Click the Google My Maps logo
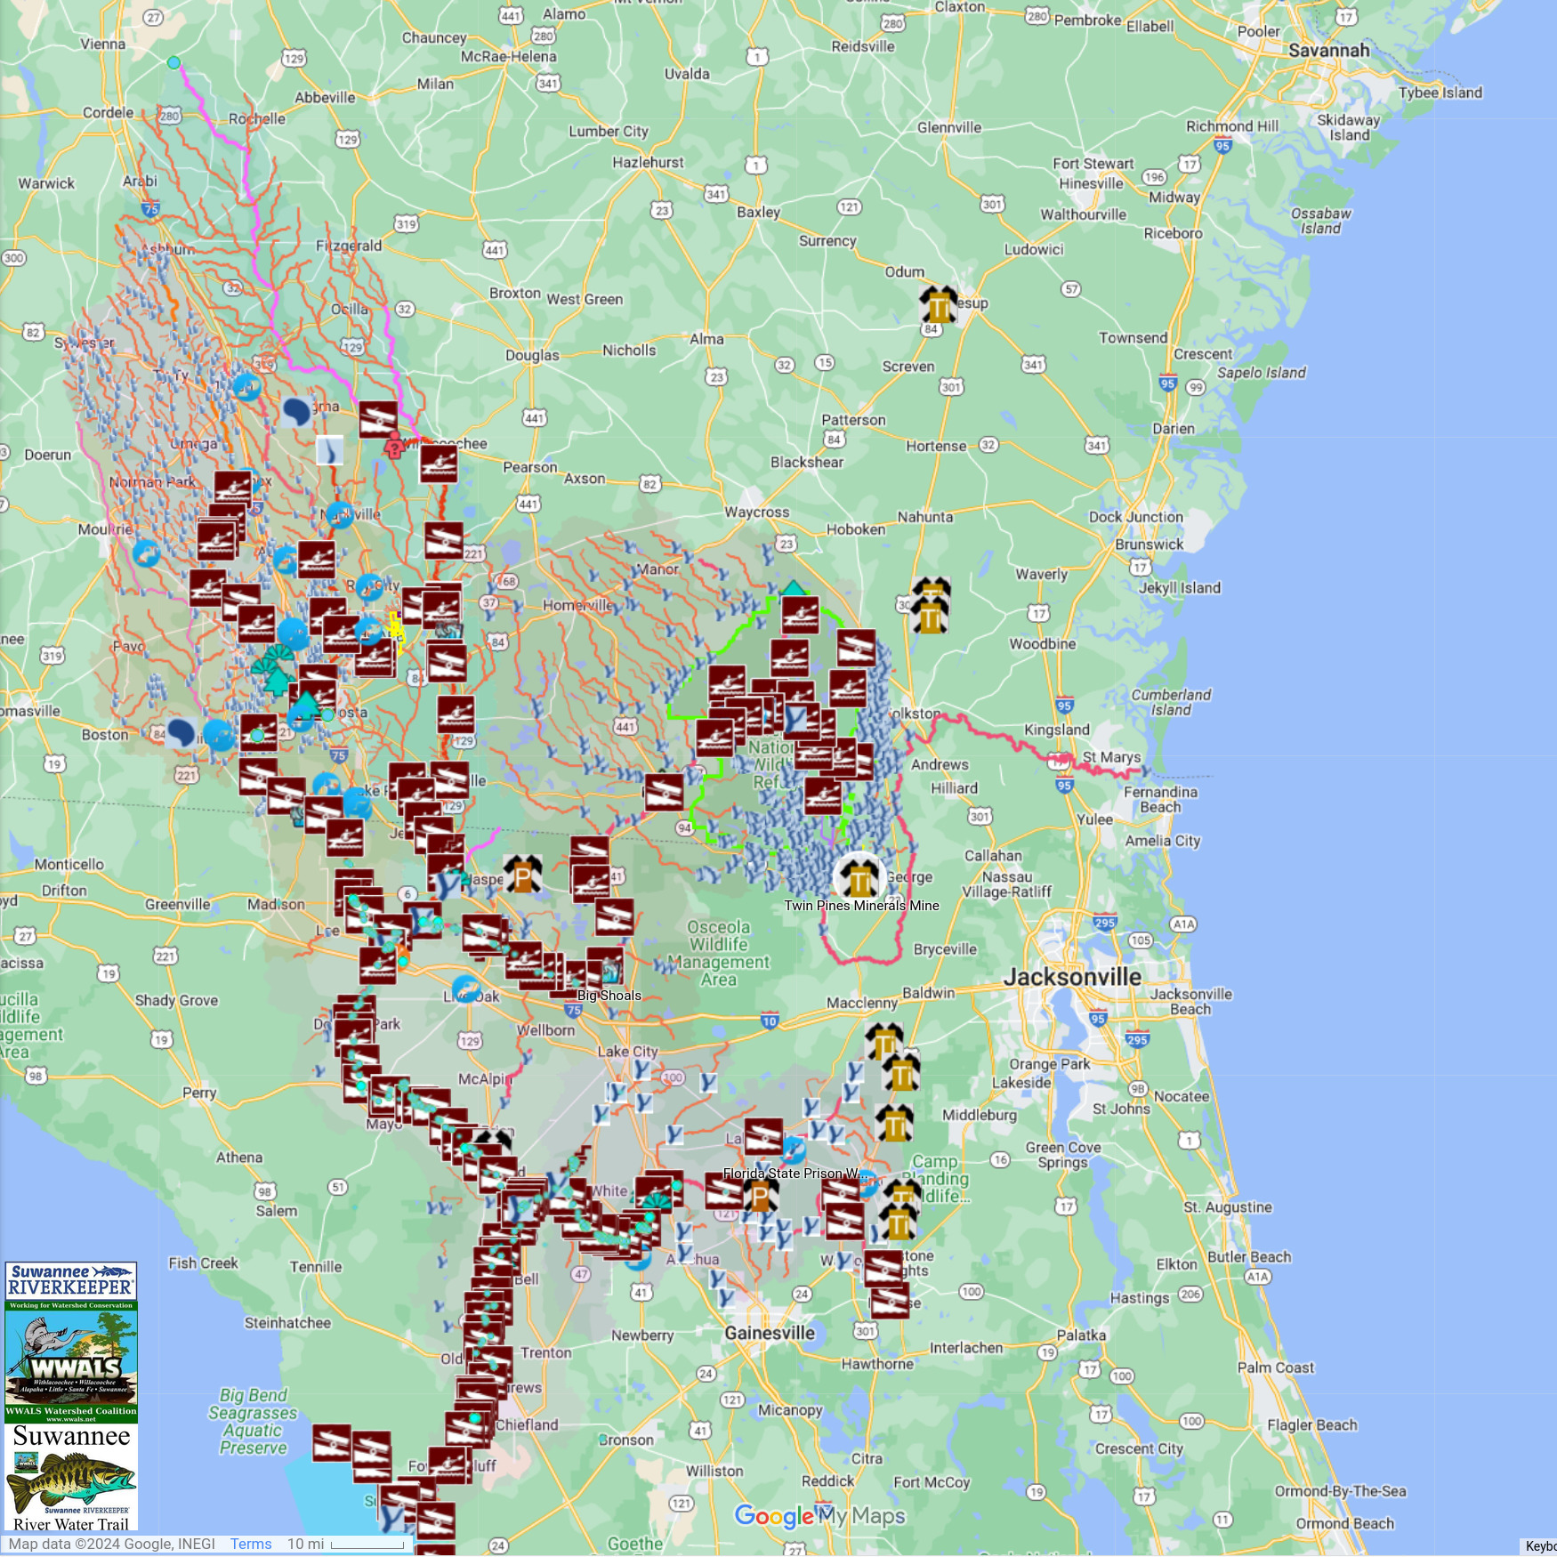The width and height of the screenshot is (1557, 1557). coord(819,1516)
